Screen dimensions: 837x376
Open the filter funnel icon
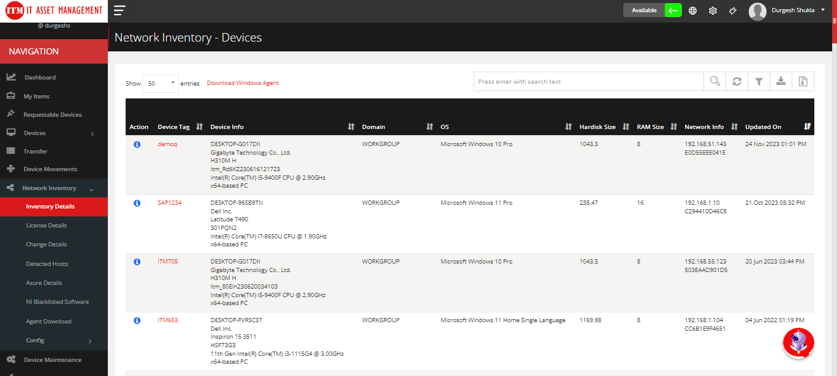coord(759,81)
